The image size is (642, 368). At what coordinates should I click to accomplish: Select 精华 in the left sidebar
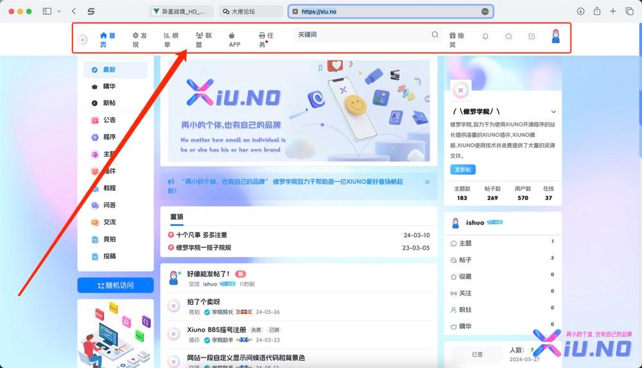[116, 87]
